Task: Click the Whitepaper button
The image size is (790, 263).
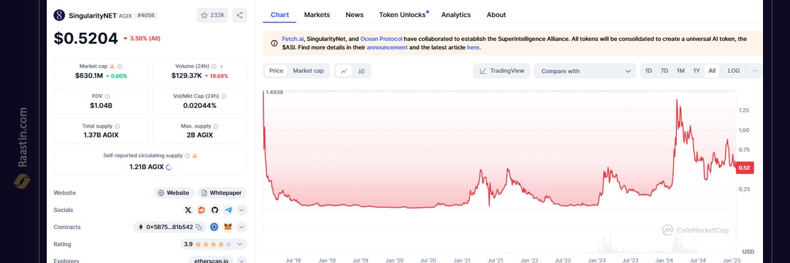Action: 223,193
